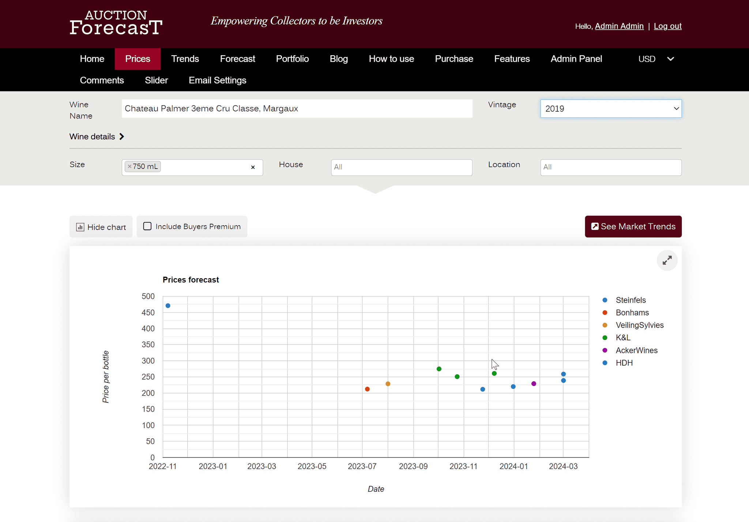
Task: Expand Wine details section
Action: (x=97, y=137)
